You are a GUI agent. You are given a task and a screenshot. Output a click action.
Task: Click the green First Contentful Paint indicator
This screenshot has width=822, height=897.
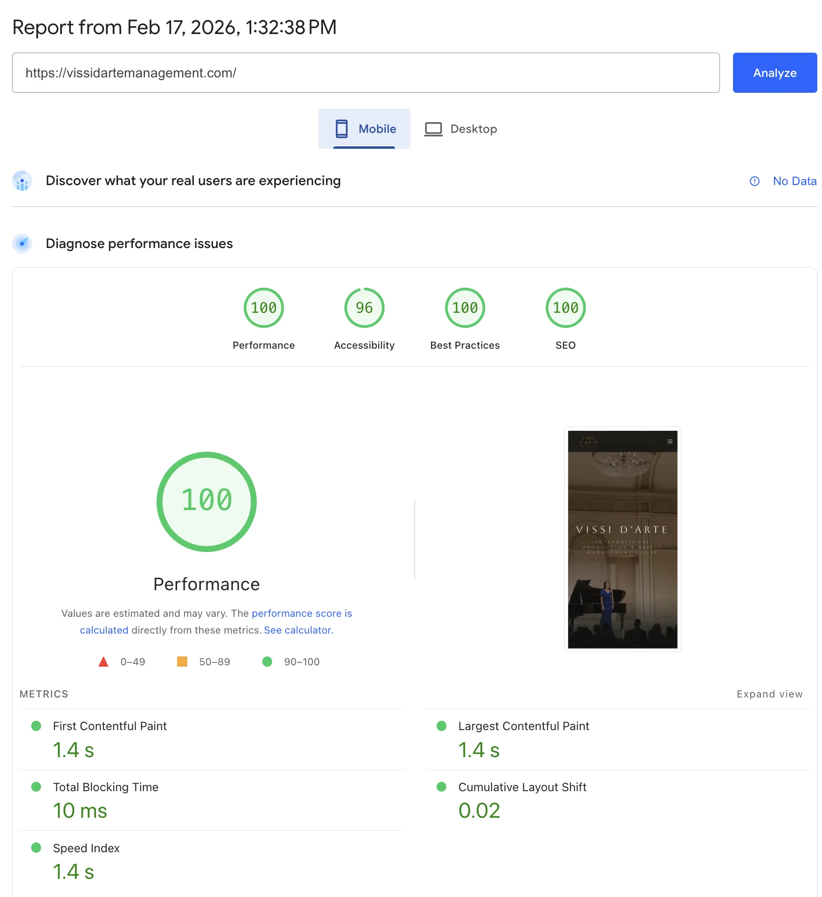(x=36, y=726)
